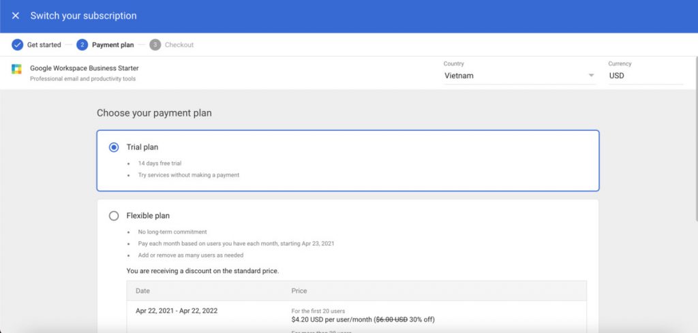Click the Switch your subscription title
The height and width of the screenshot is (333, 698).
click(83, 16)
